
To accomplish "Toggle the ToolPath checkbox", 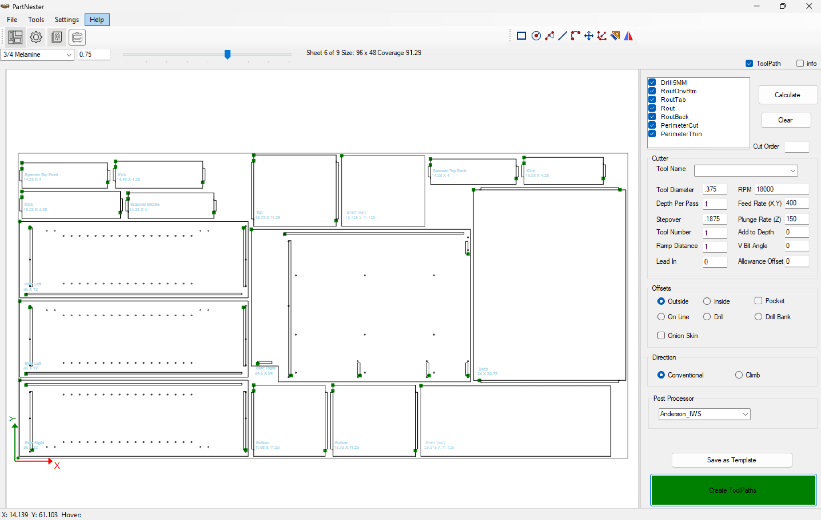I will click(749, 63).
